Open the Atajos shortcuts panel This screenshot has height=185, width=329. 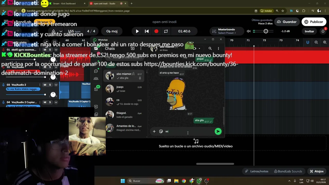coord(316,171)
